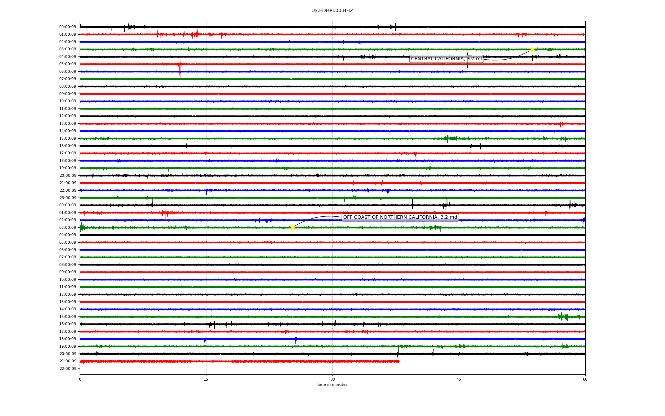The width and height of the screenshot is (665, 416).
Task: Select the "OFF COAST OF NORTHERN CALIFORNIA" annotation box
Action: [400, 217]
